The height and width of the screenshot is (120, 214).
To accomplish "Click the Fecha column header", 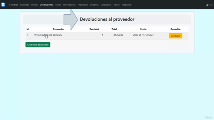I will pyautogui.click(x=143, y=29).
